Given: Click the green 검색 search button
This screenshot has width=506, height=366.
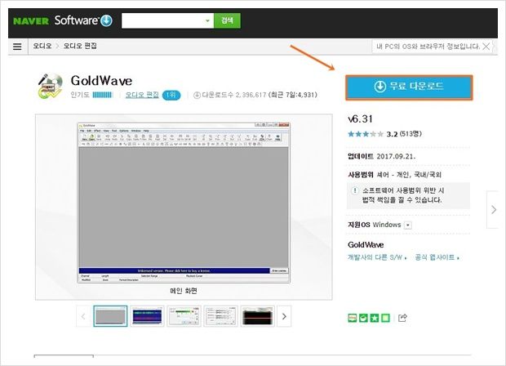Looking at the screenshot, I should pyautogui.click(x=227, y=20).
